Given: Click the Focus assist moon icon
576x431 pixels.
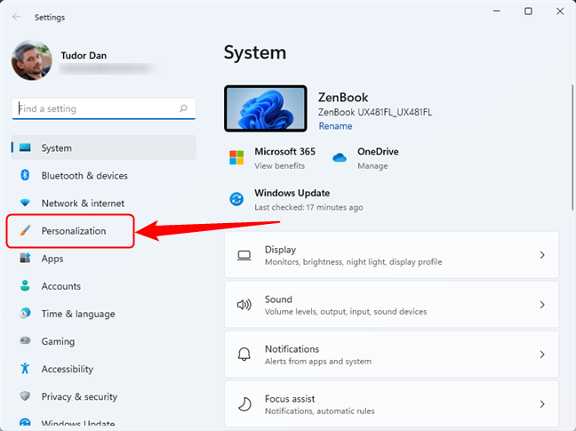Looking at the screenshot, I should pyautogui.click(x=244, y=404).
